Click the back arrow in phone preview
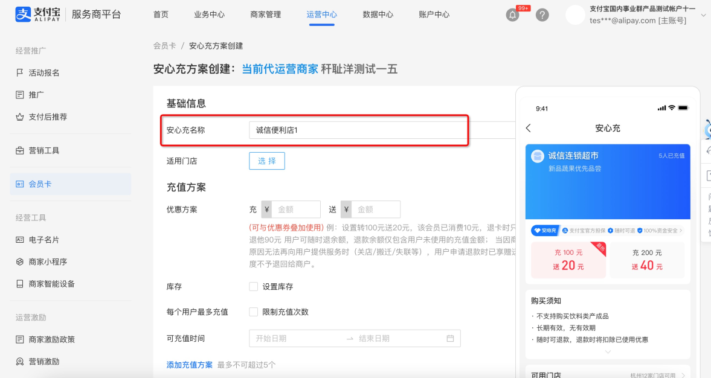Viewport: 711px width, 378px height. pos(528,128)
